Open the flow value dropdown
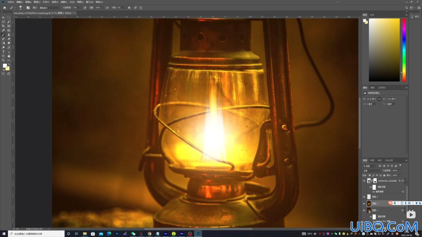The width and height of the screenshot is (422, 237). tap(103, 8)
